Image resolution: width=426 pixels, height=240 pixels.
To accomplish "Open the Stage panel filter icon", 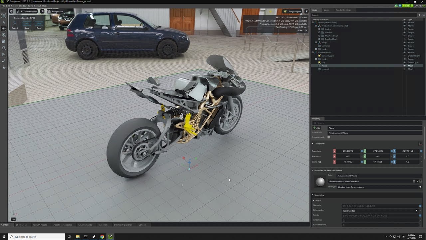I will (x=419, y=15).
